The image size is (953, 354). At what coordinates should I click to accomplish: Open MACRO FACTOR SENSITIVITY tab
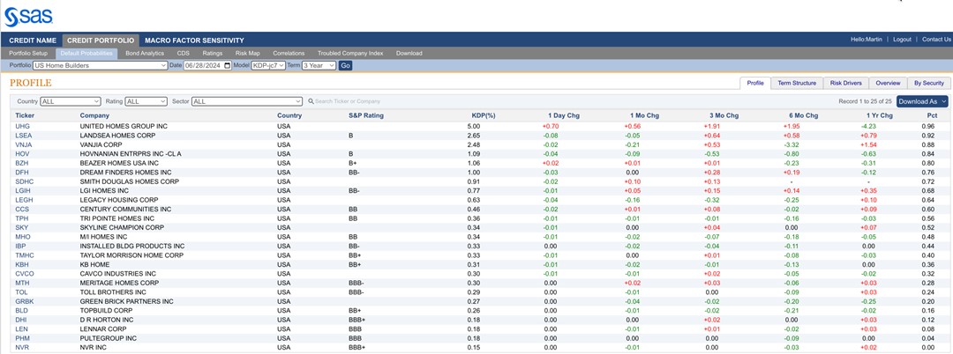click(x=194, y=41)
